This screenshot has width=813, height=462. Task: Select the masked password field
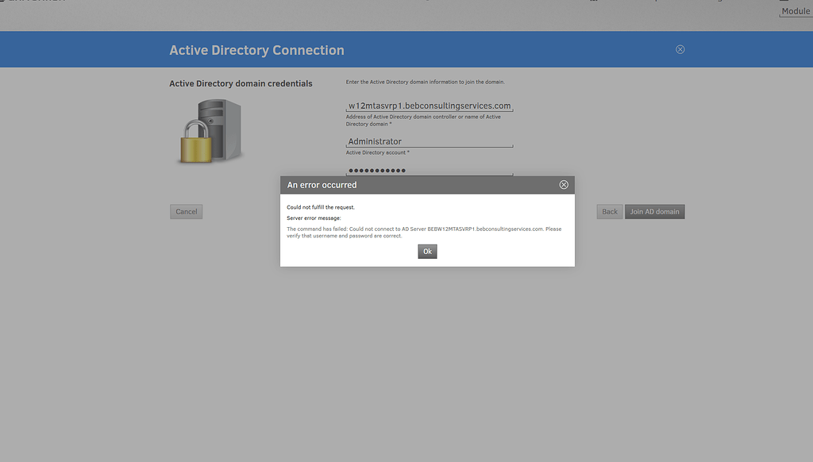(x=430, y=171)
